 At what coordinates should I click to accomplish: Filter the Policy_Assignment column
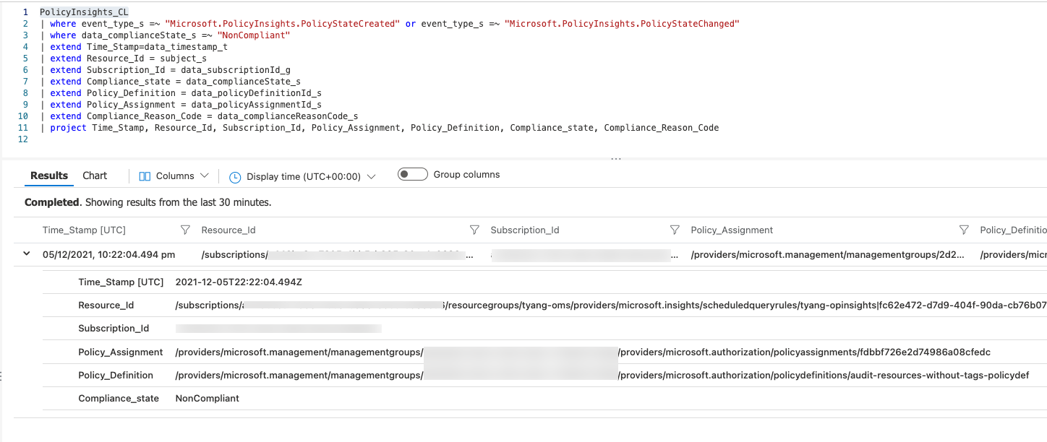[x=964, y=230]
